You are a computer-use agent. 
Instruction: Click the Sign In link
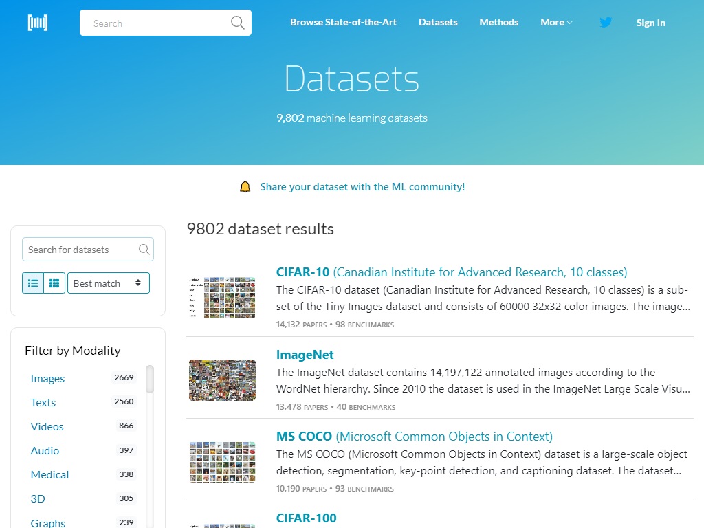pyautogui.click(x=650, y=23)
